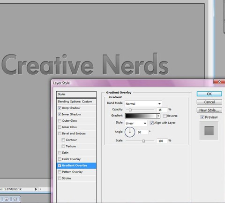Enable the Satin checkbox
The height and width of the screenshot is (203, 225).
(x=60, y=153)
